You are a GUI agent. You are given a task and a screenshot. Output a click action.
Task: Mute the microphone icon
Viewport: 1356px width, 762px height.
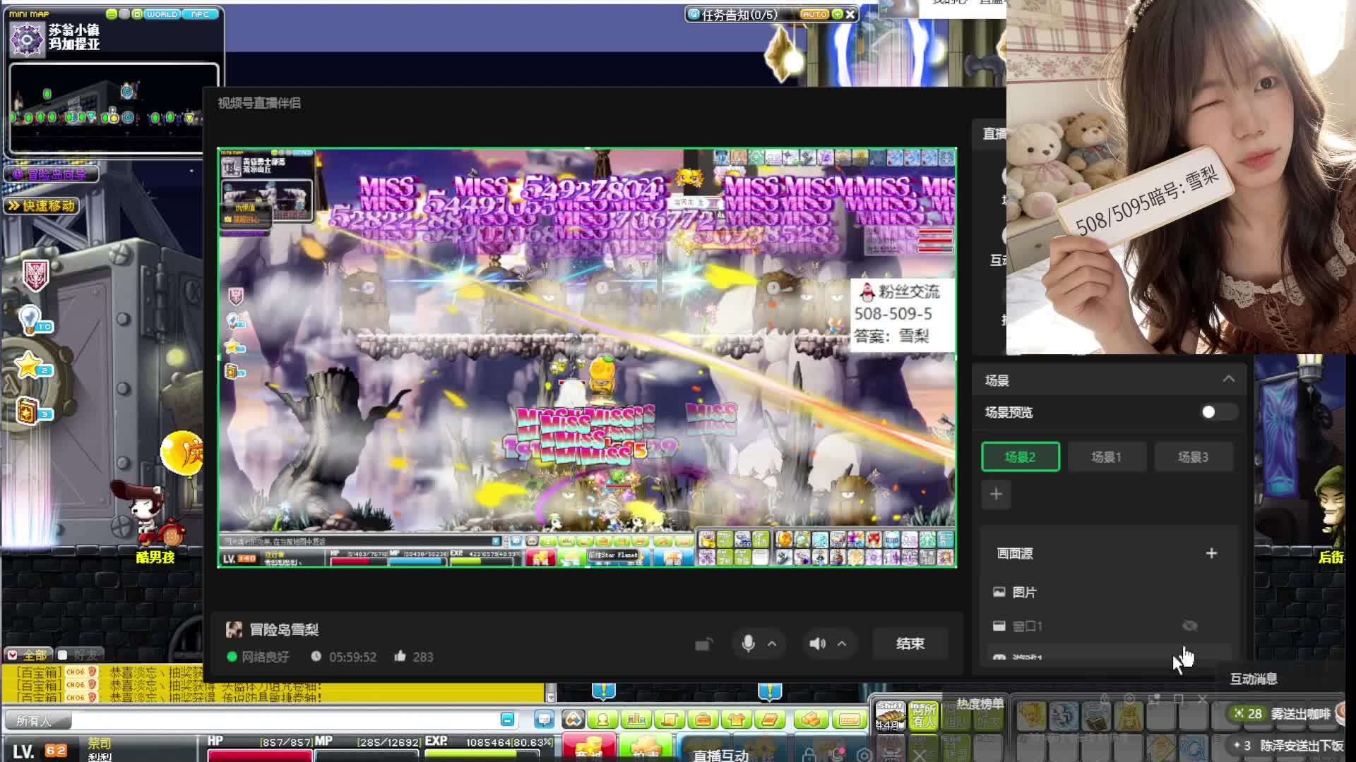point(748,643)
